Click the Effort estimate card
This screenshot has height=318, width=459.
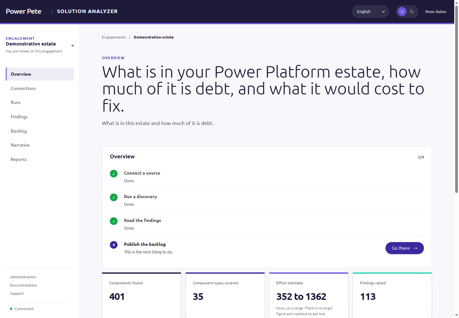point(309,295)
